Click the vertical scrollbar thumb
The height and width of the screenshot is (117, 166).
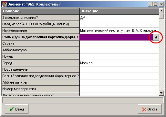(x=161, y=16)
